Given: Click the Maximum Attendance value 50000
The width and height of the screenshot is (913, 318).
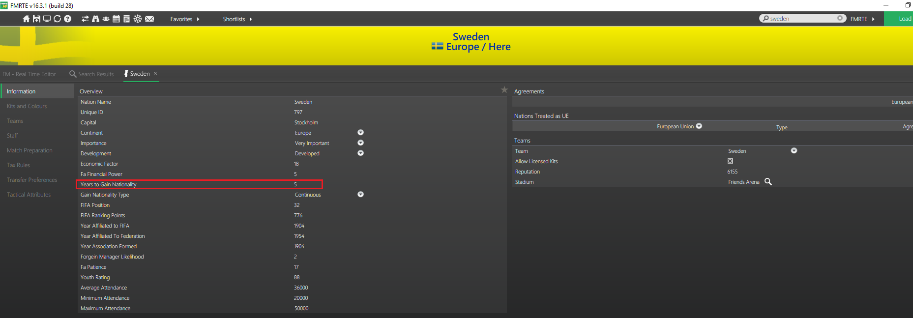Looking at the screenshot, I should click(x=301, y=308).
